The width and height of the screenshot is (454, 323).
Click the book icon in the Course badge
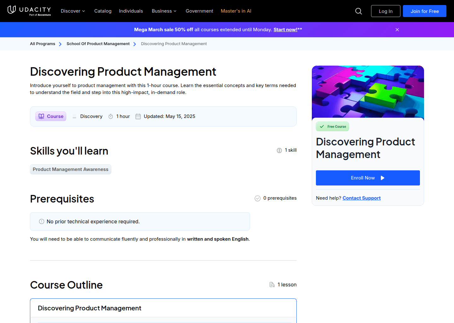coord(41,116)
